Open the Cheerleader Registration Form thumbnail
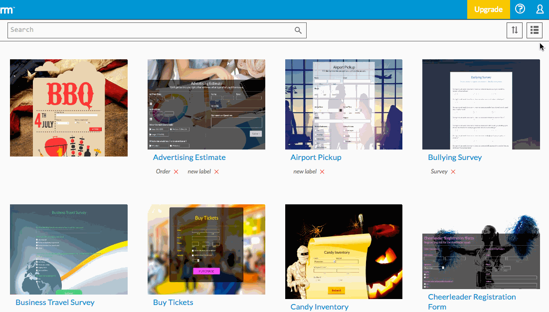The width and height of the screenshot is (549, 312). point(481,252)
